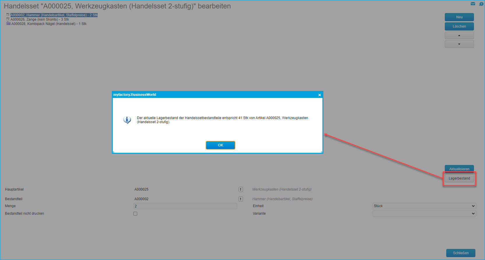Click the Hauptartikel label
The height and width of the screenshot is (260, 485).
click(x=14, y=189)
